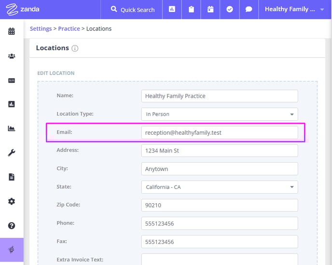Click the clipboard icon in top bar
Viewport: 332px width, 265px height.
pos(191,9)
